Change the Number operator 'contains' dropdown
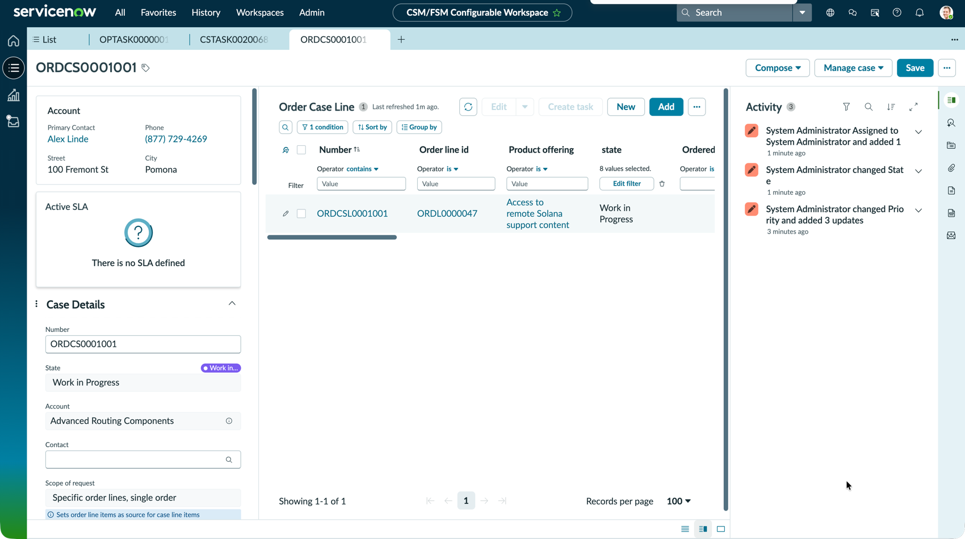The width and height of the screenshot is (965, 539). [362, 169]
